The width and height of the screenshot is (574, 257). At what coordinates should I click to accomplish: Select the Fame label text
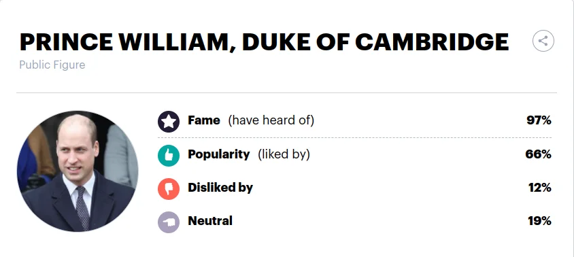(204, 120)
